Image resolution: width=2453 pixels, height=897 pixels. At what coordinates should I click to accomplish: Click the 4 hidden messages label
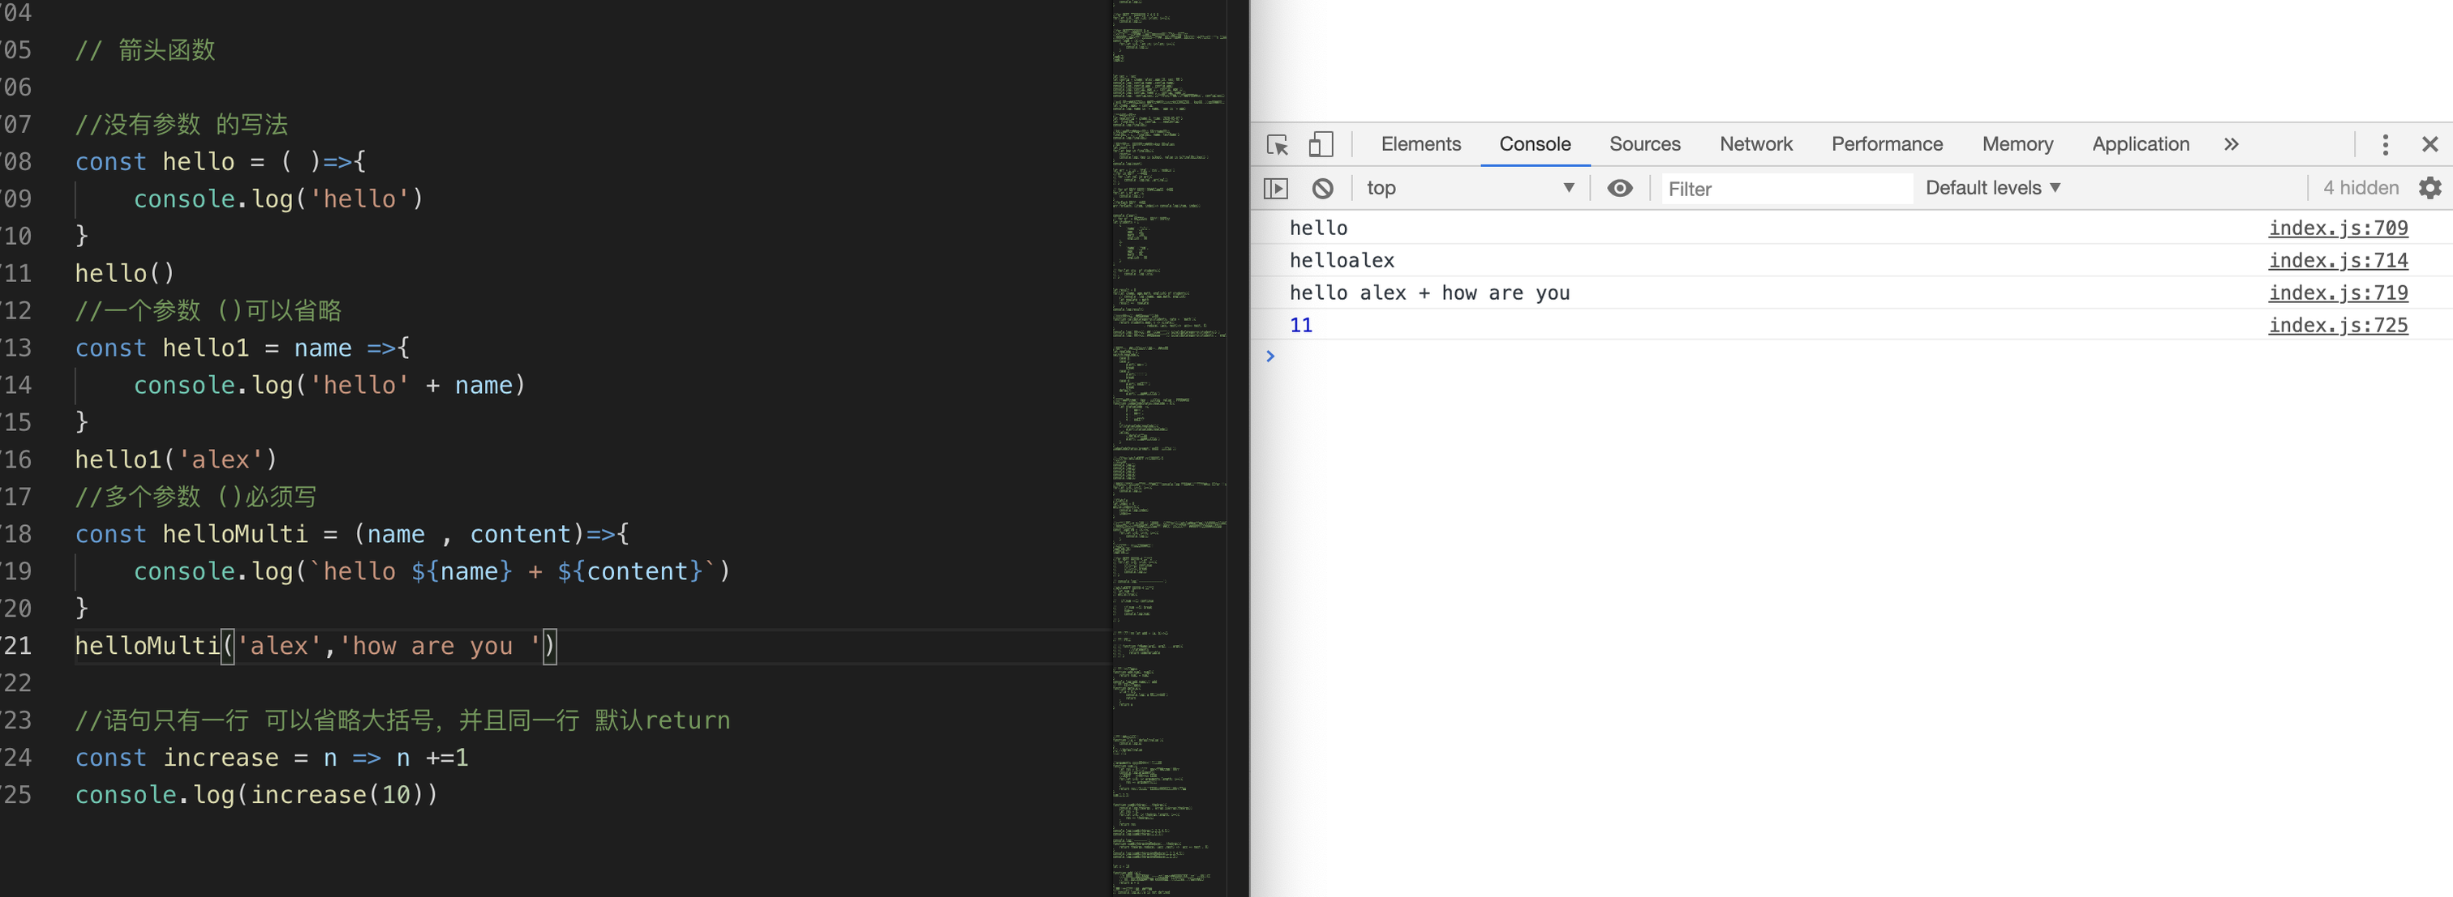[x=2360, y=188]
